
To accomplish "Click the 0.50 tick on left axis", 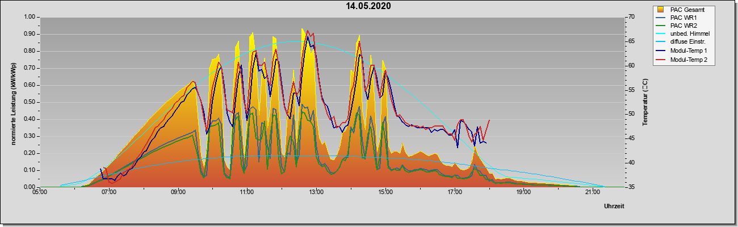I will point(28,102).
